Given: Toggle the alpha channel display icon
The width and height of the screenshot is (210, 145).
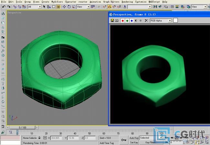Looking at the screenshot, I should click(136, 21).
